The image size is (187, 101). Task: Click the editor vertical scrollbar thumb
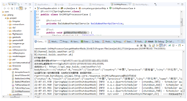(x=181, y=22)
